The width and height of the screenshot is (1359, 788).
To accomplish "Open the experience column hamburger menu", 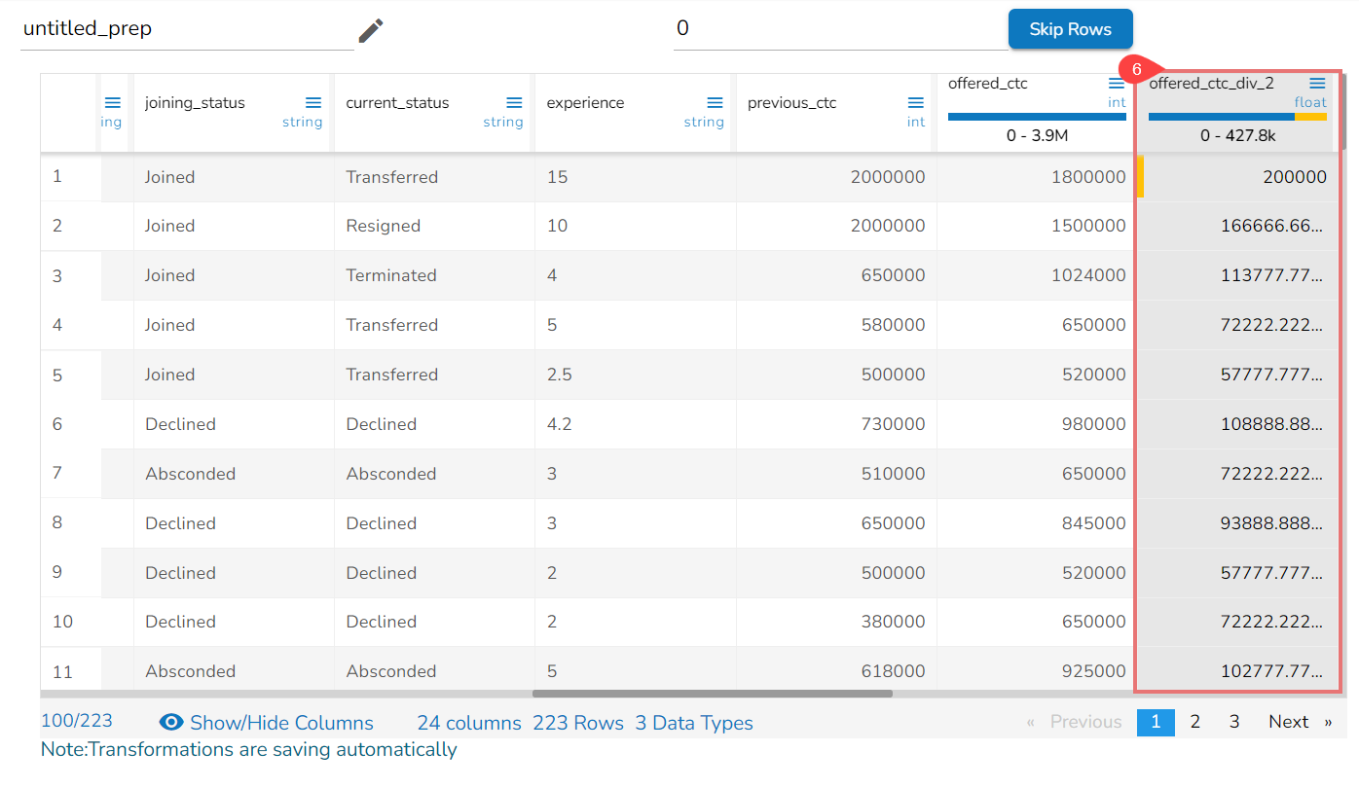I will [715, 103].
